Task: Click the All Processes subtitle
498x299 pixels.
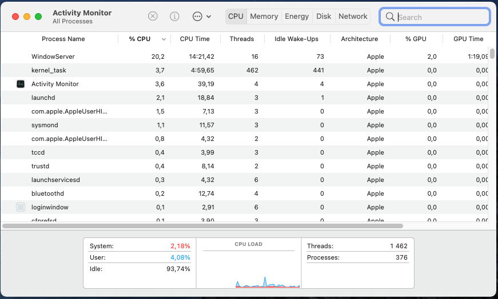Action: pyautogui.click(x=73, y=22)
